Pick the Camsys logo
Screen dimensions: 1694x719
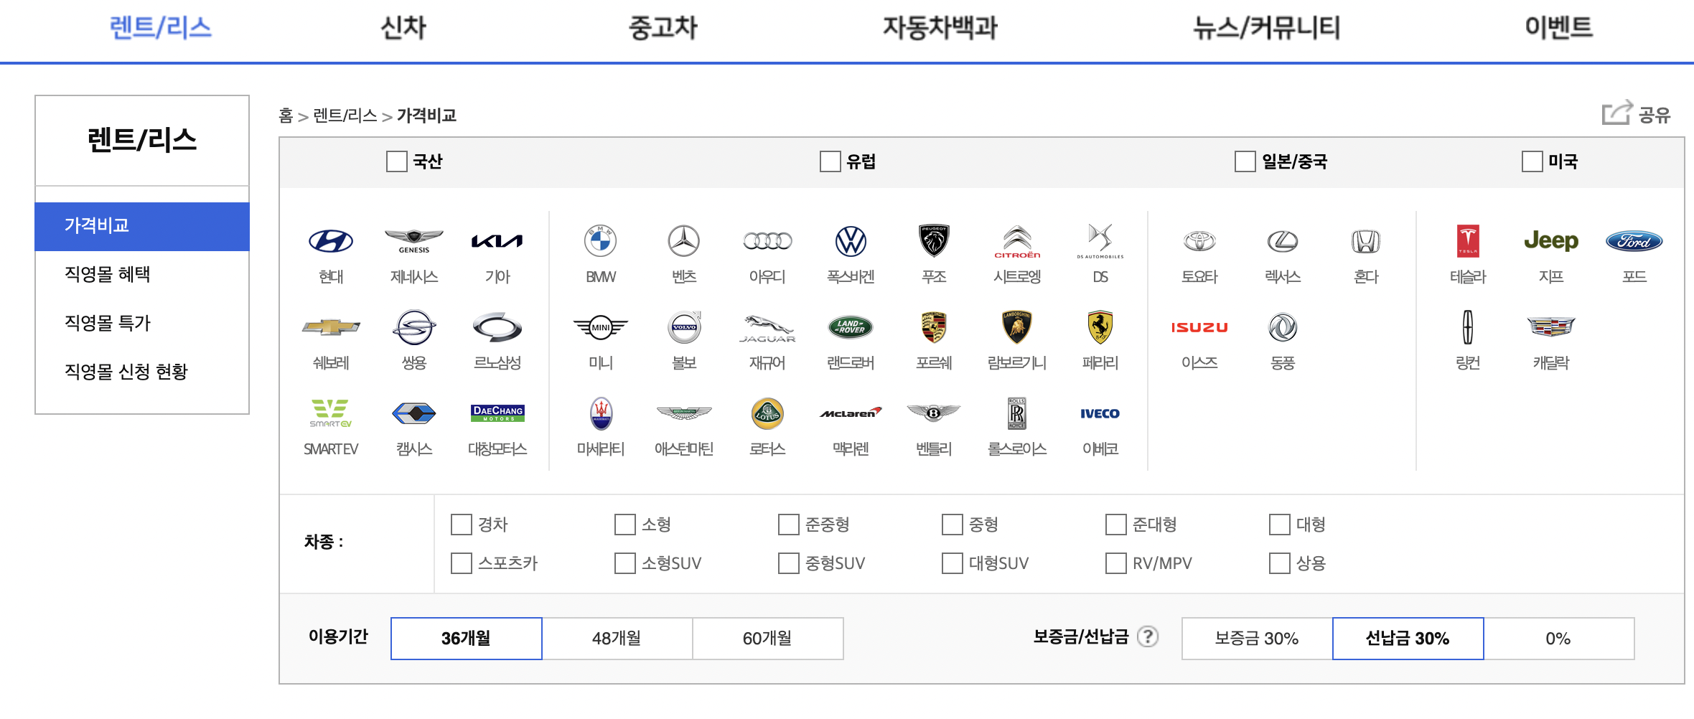coord(414,413)
